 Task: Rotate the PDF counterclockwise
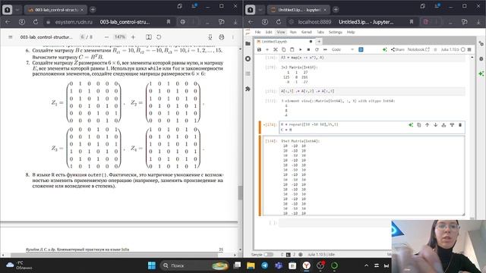(x=159, y=37)
